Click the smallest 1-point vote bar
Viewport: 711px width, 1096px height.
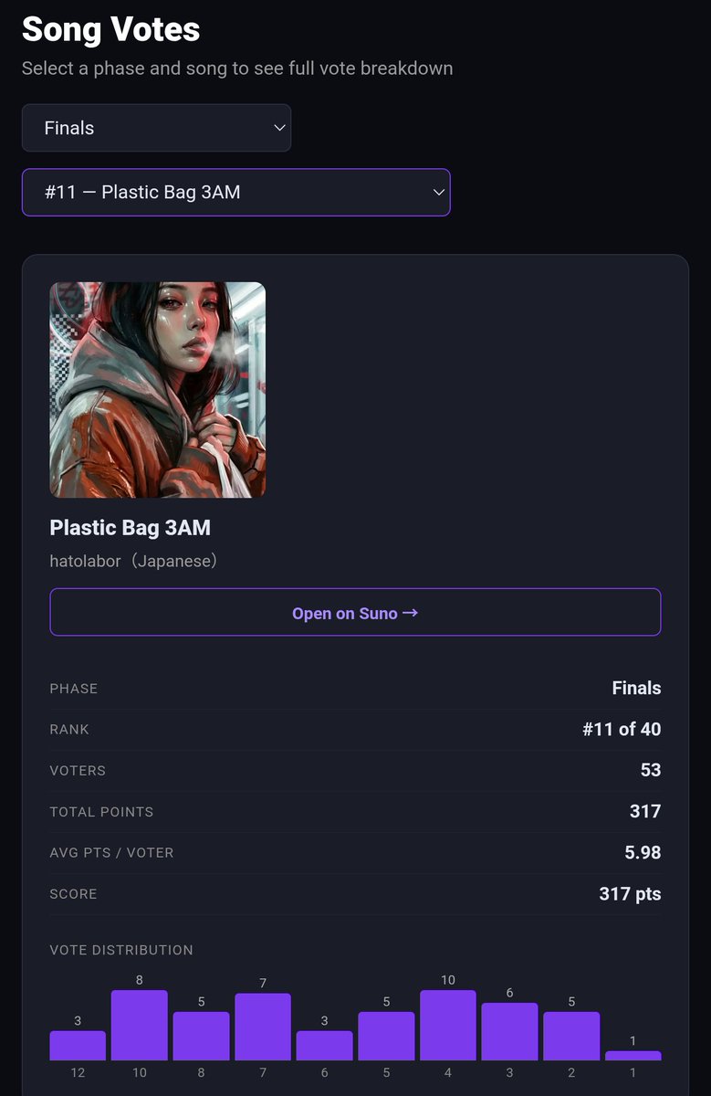(x=633, y=1056)
